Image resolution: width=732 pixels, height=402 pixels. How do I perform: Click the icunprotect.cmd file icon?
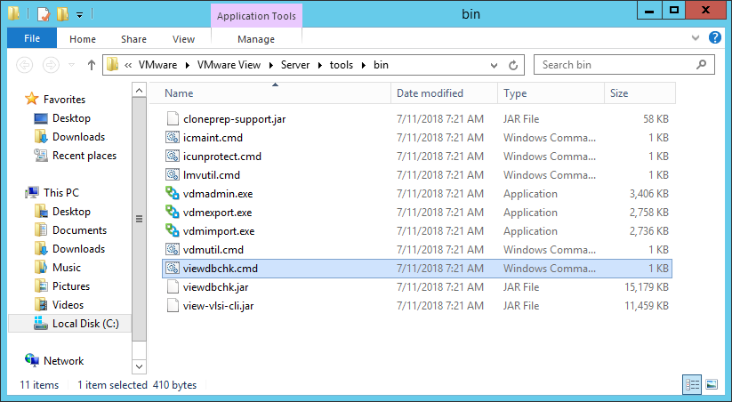click(173, 156)
